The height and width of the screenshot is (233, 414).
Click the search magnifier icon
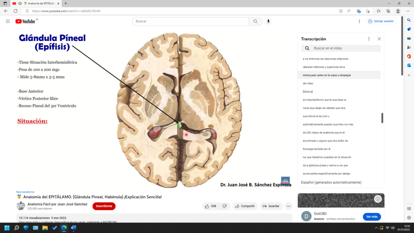point(255,21)
